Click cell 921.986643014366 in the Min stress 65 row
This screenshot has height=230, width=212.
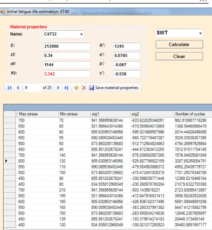110,126
